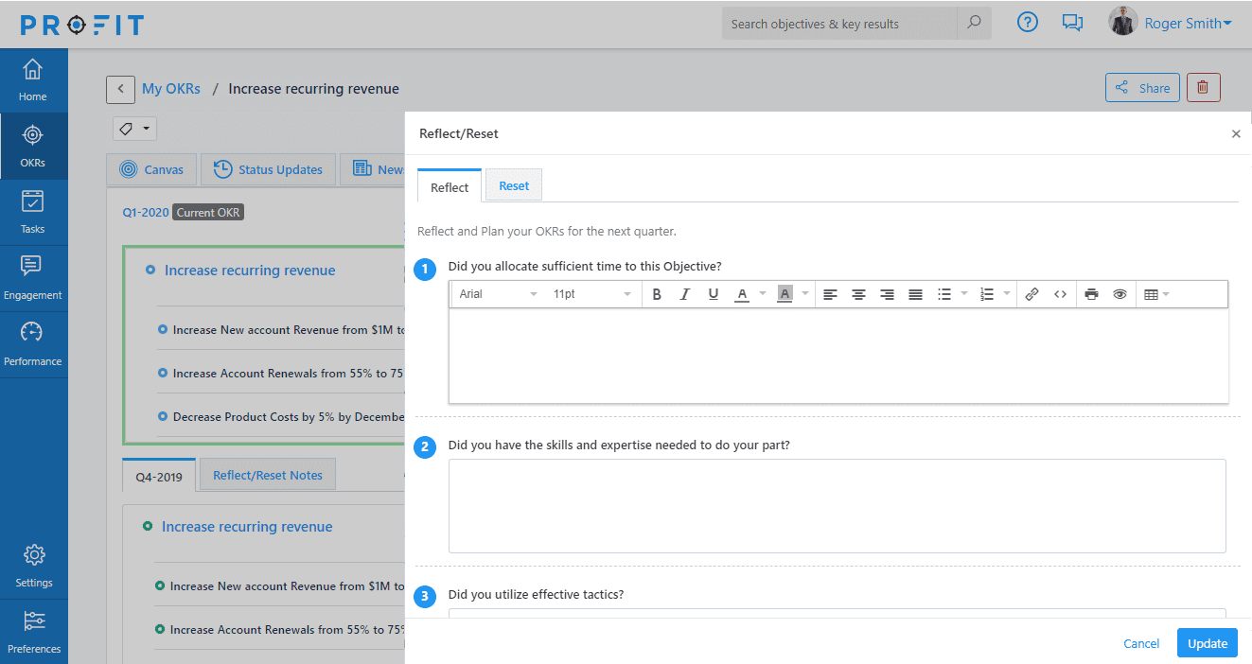Open the Q1-2020 Increase recurring revenue objective
Image resolution: width=1252 pixels, height=664 pixels.
[250, 271]
